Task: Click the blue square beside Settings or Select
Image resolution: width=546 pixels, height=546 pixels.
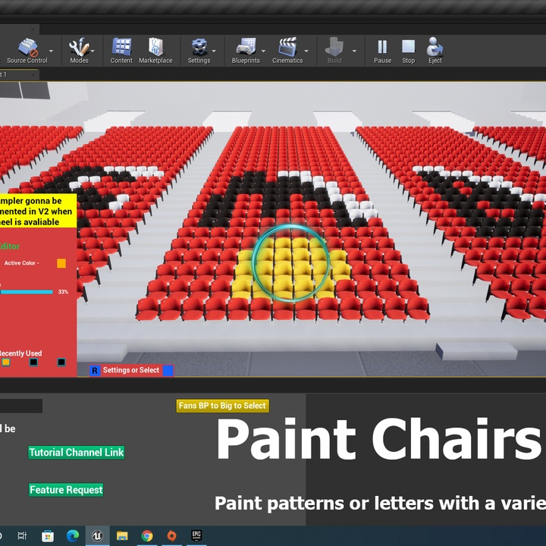Action: point(168,371)
